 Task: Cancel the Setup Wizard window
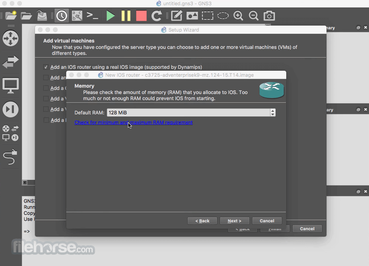click(307, 229)
